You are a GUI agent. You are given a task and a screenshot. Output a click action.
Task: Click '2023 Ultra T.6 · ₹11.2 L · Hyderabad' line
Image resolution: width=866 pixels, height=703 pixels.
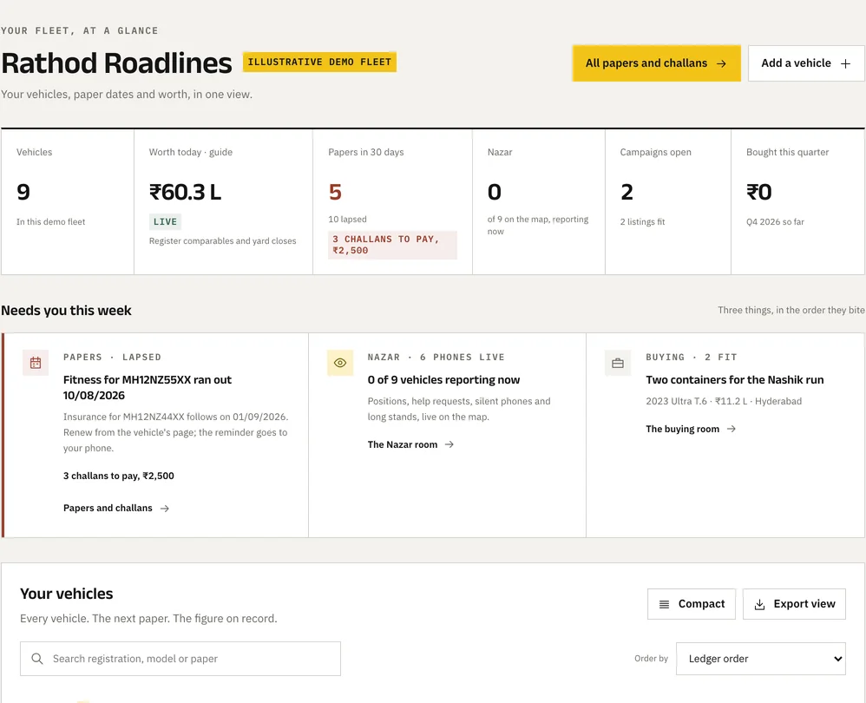click(724, 402)
